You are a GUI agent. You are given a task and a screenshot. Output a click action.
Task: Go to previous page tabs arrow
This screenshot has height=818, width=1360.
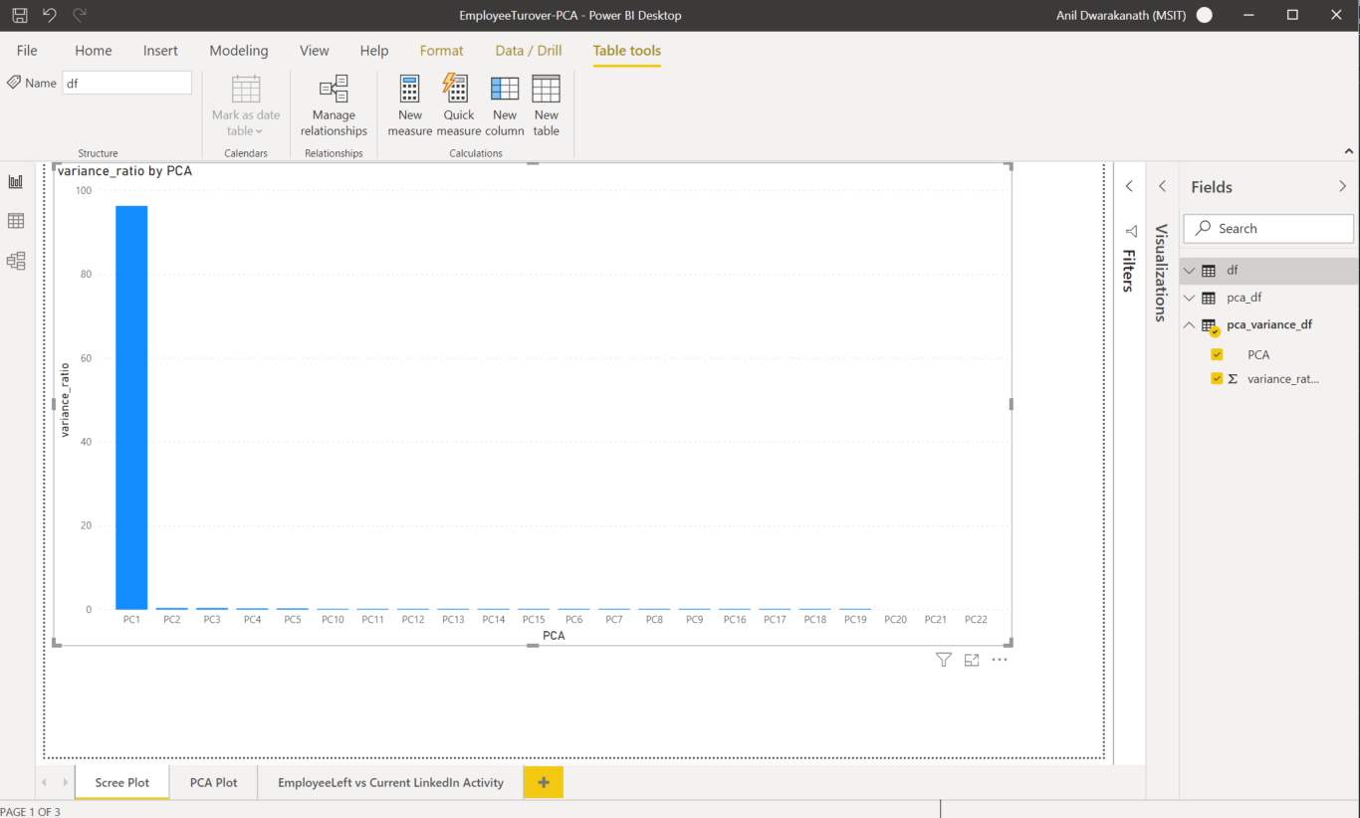point(44,782)
